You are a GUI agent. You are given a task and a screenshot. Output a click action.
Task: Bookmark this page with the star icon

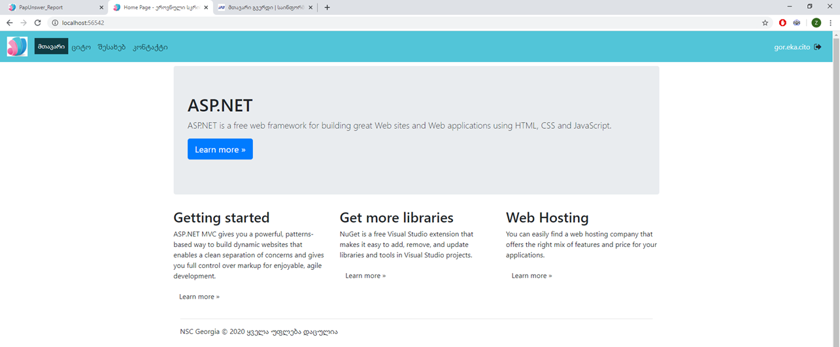click(x=765, y=23)
